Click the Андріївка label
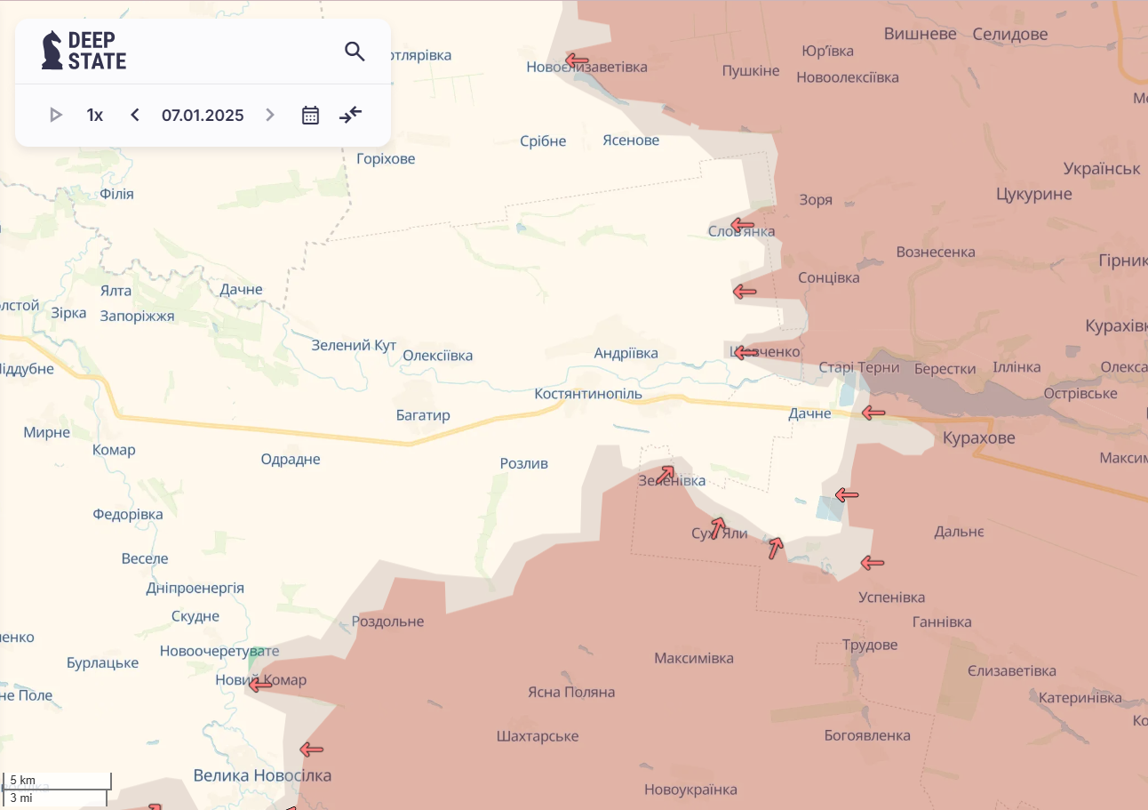The height and width of the screenshot is (810, 1148). pyautogui.click(x=626, y=353)
